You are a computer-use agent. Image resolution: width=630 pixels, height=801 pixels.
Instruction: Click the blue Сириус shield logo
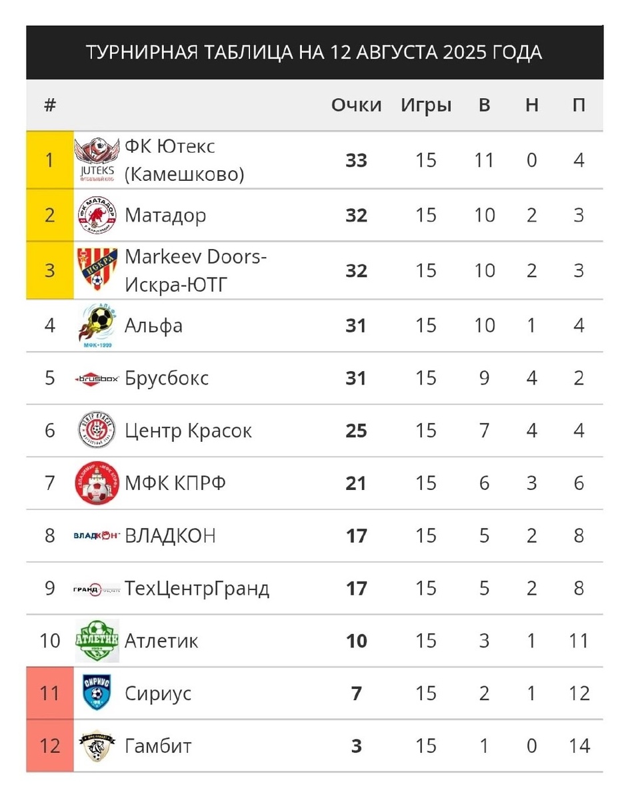pyautogui.click(x=97, y=693)
